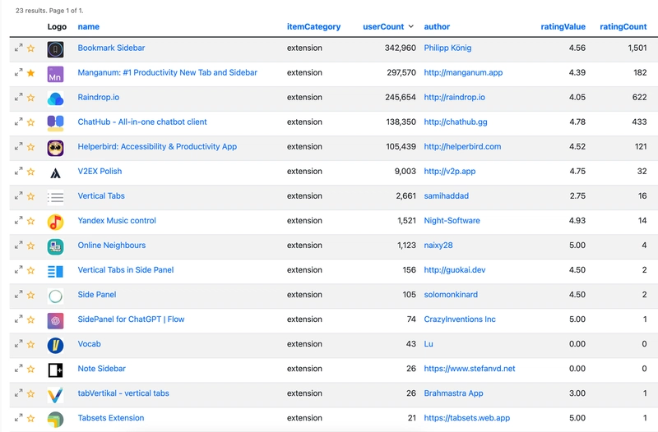Star the Online Neighbours row

(x=30, y=246)
